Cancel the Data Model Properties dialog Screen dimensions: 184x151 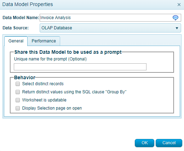click(169, 143)
